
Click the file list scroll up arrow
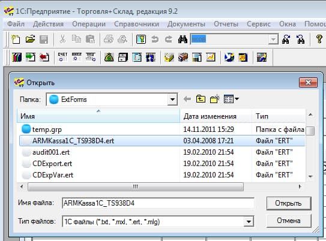point(310,115)
